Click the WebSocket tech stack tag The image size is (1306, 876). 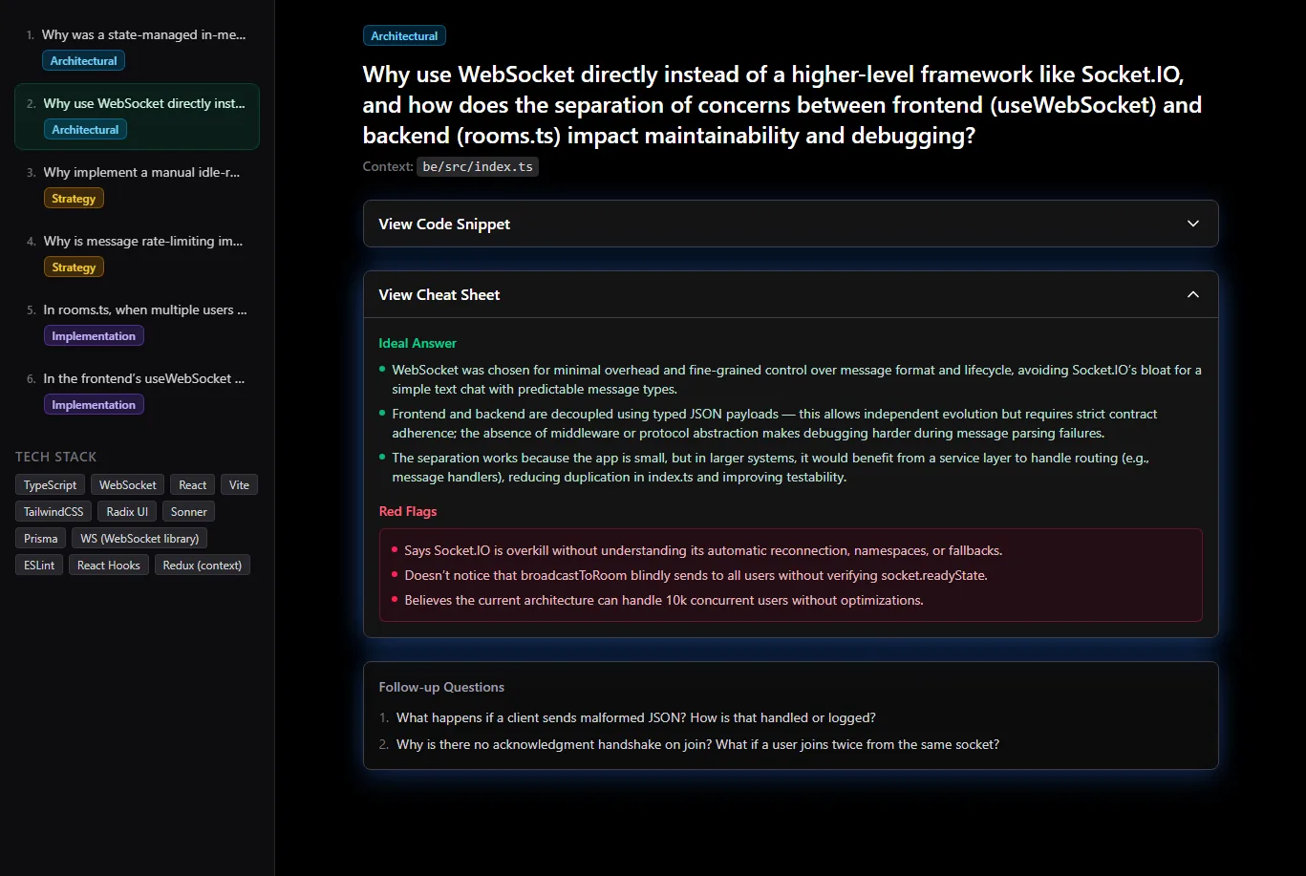(128, 485)
